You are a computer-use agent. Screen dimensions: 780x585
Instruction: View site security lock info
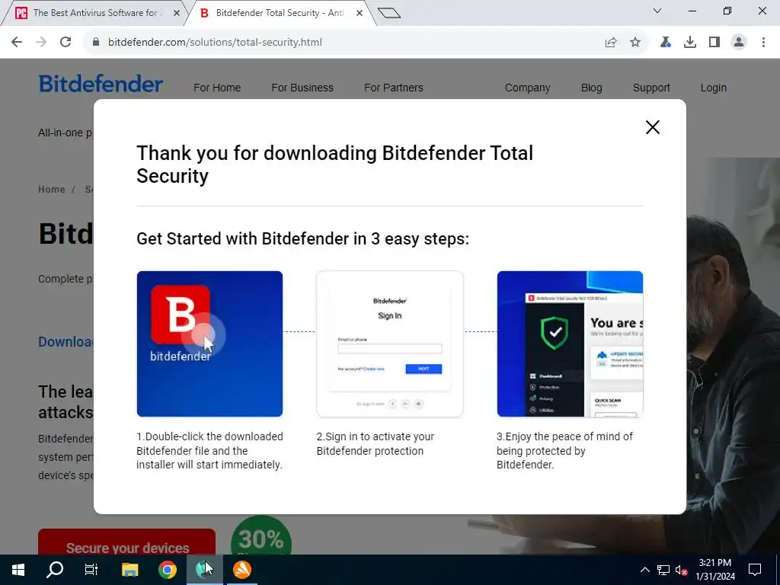coord(96,43)
